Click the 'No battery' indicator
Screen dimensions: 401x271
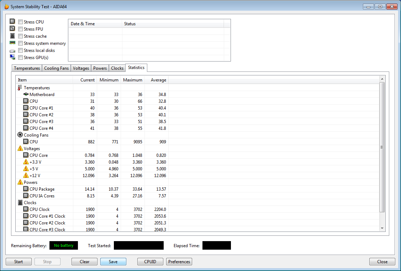64,245
